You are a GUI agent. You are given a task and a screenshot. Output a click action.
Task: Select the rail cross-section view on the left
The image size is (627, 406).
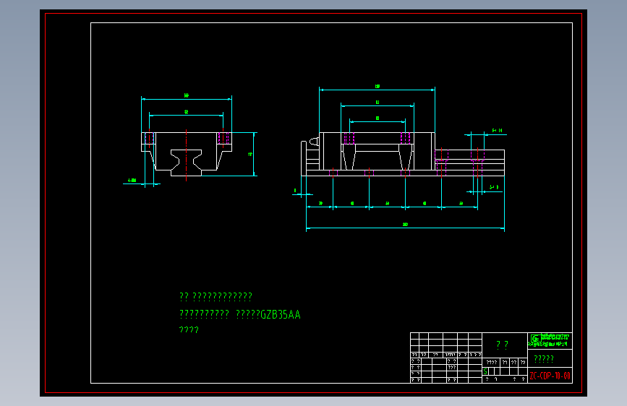click(187, 154)
